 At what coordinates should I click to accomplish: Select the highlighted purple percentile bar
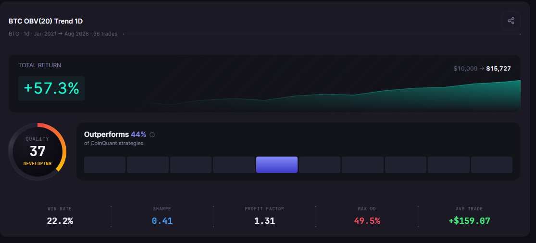(276, 165)
